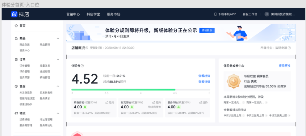Click the home icon beside 首页
The height and width of the screenshot is (136, 306).
click(16, 26)
